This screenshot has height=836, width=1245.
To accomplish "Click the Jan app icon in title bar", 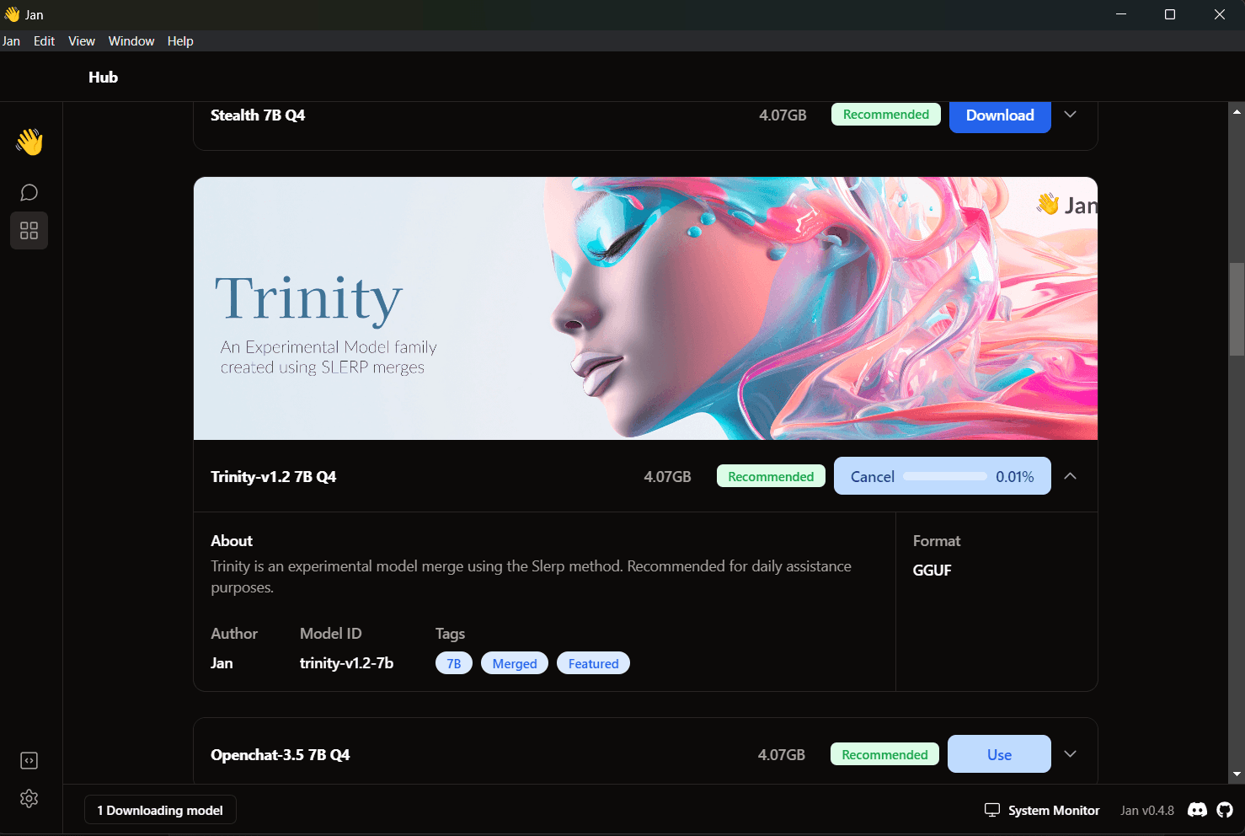I will (12, 14).
